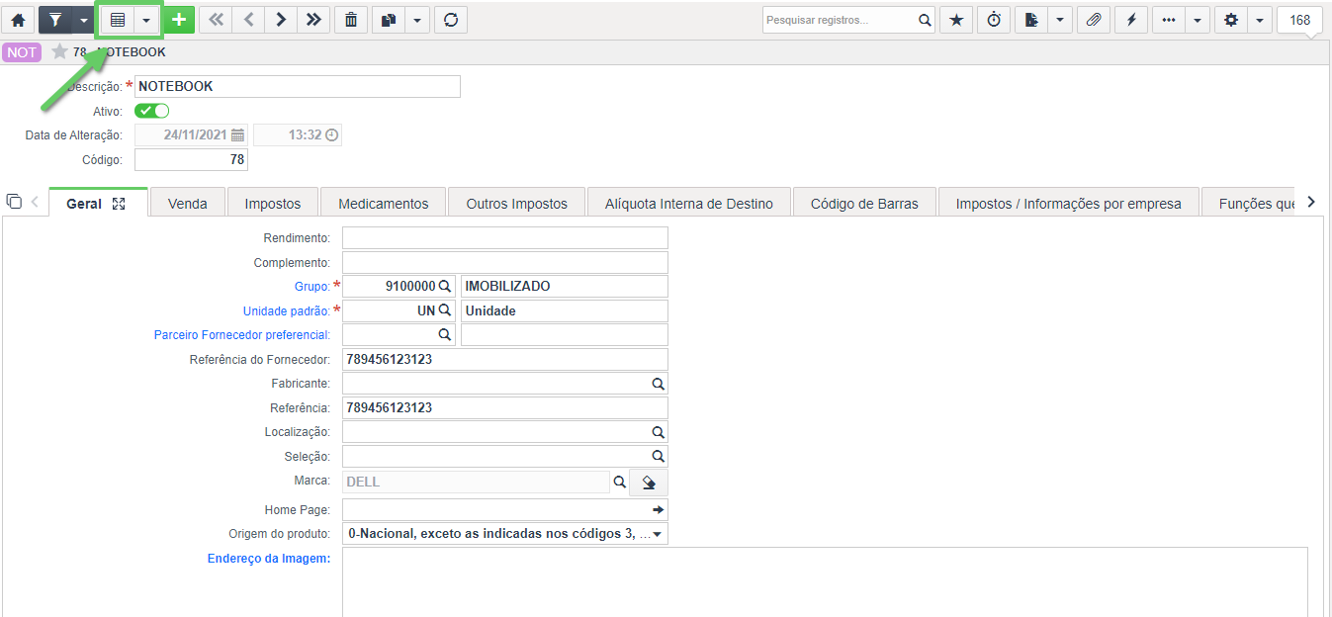Screen dimensions: 1332x617
Task: Mark record 78 as favorite star
Action: click(x=59, y=52)
